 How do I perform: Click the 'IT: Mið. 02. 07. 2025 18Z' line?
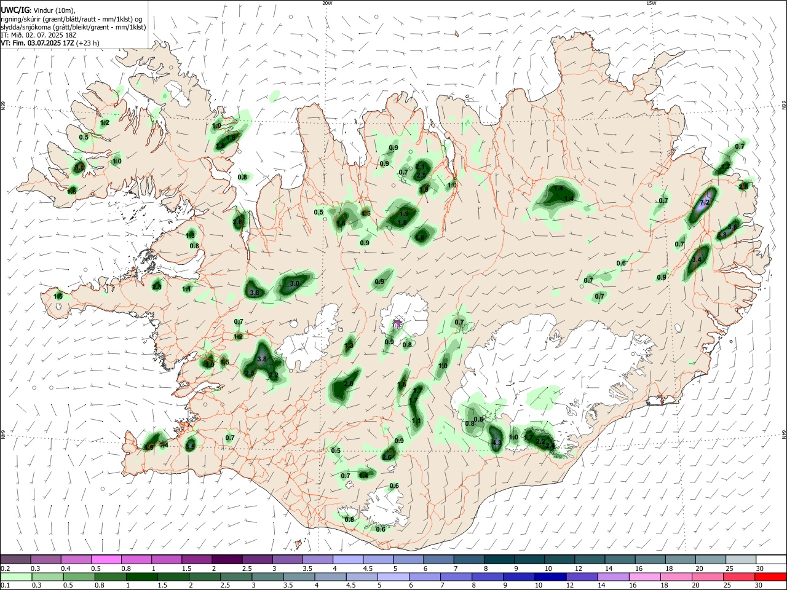[x=38, y=35]
